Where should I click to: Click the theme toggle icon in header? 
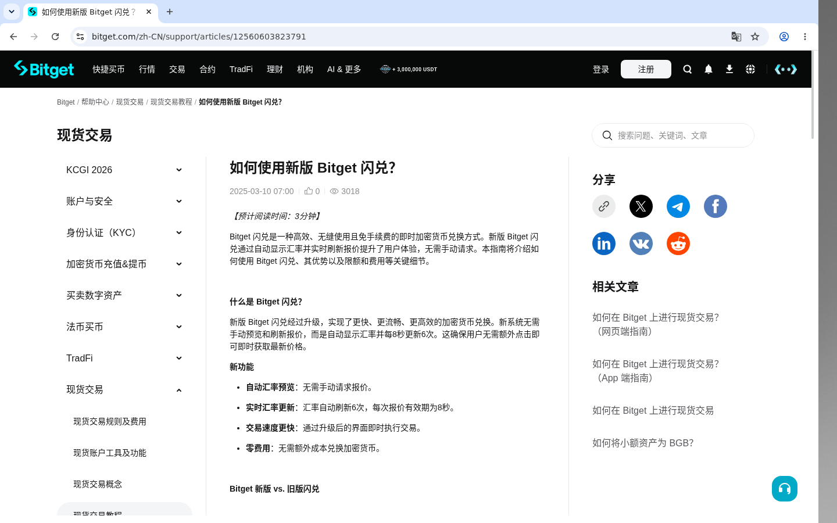(786, 69)
